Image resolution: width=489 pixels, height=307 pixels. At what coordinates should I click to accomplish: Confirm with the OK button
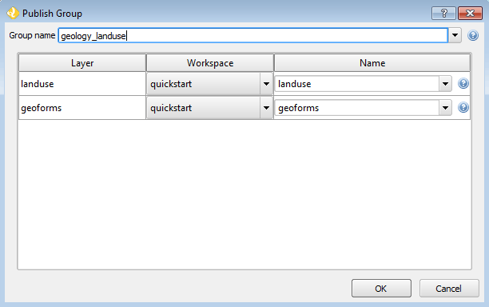[381, 289]
